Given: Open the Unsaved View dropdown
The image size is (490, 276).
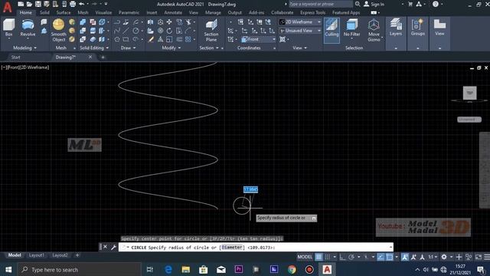Looking at the screenshot, I should pyautogui.click(x=300, y=31).
